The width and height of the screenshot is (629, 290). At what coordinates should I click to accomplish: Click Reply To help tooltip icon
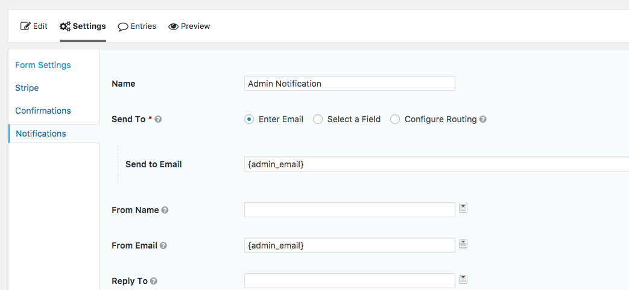coord(154,281)
